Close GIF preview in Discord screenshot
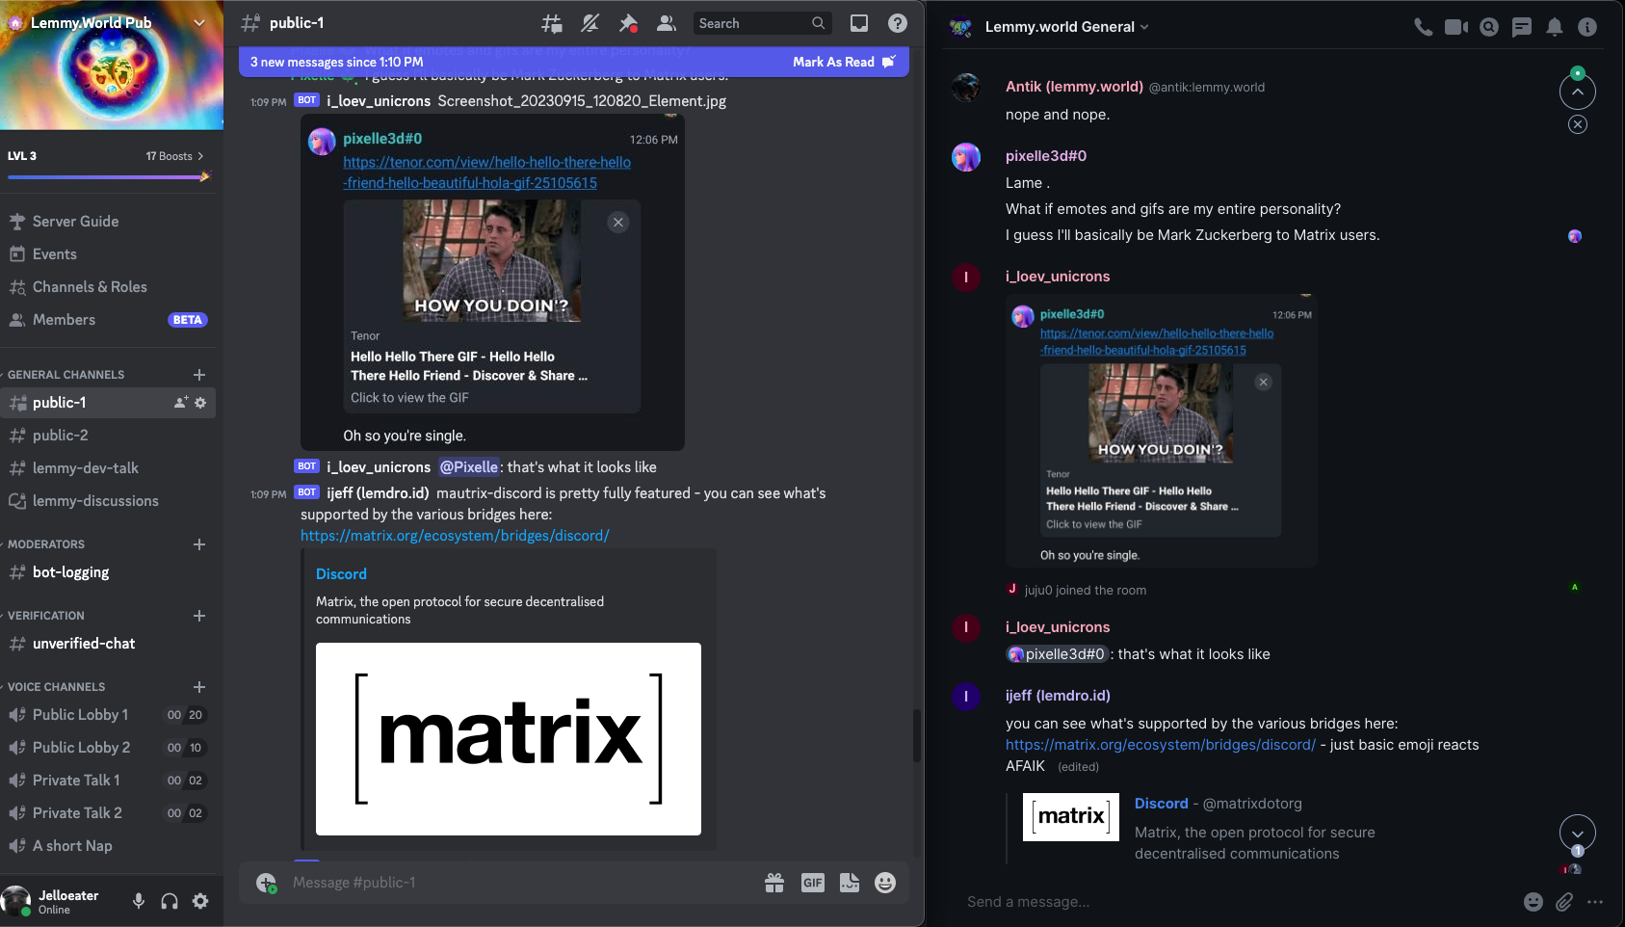This screenshot has width=1625, height=927. pyautogui.click(x=618, y=223)
